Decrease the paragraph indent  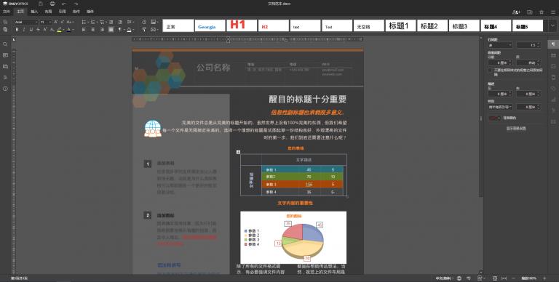(x=111, y=22)
